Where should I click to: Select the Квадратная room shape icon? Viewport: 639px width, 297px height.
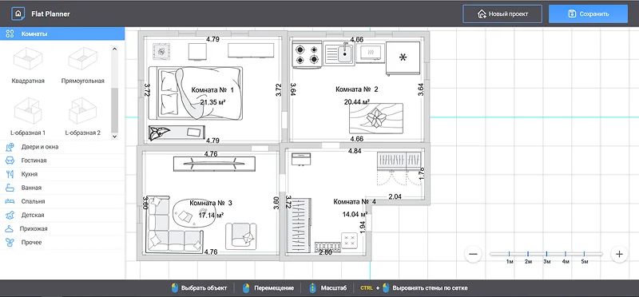point(28,58)
